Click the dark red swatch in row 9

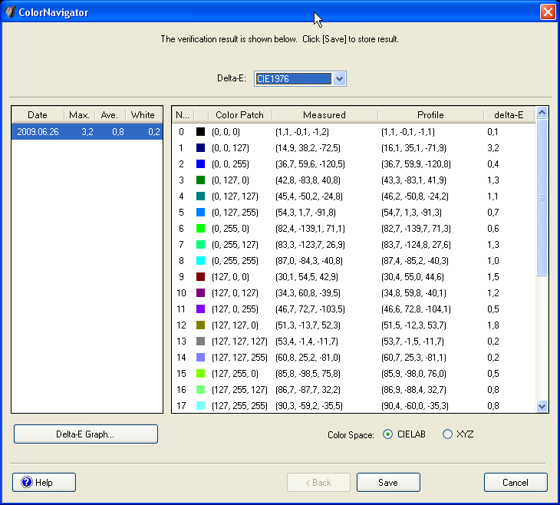point(200,277)
